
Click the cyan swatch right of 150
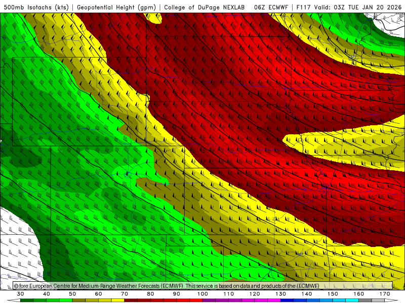pyautogui.click(x=339, y=300)
